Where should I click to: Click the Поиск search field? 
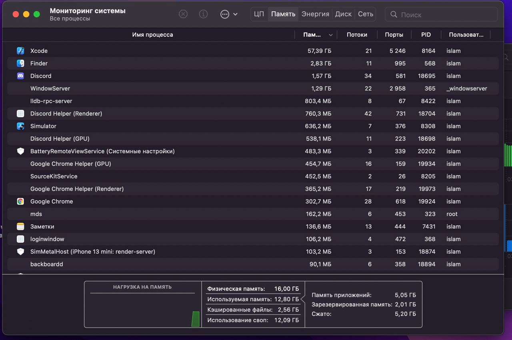click(441, 14)
